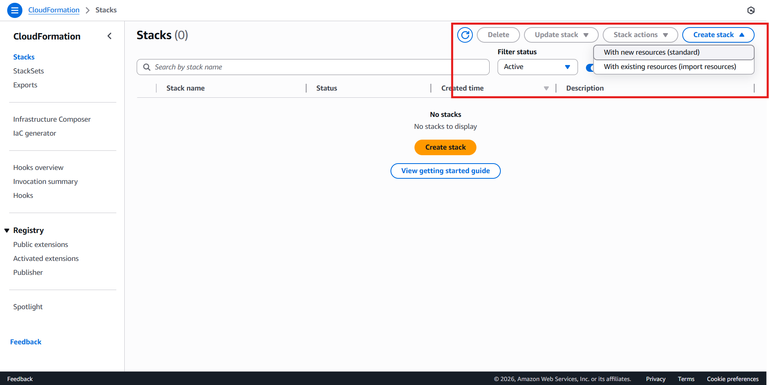Screen dimensions: 769x385
Task: Choose With new resources (standard)
Action: point(674,52)
